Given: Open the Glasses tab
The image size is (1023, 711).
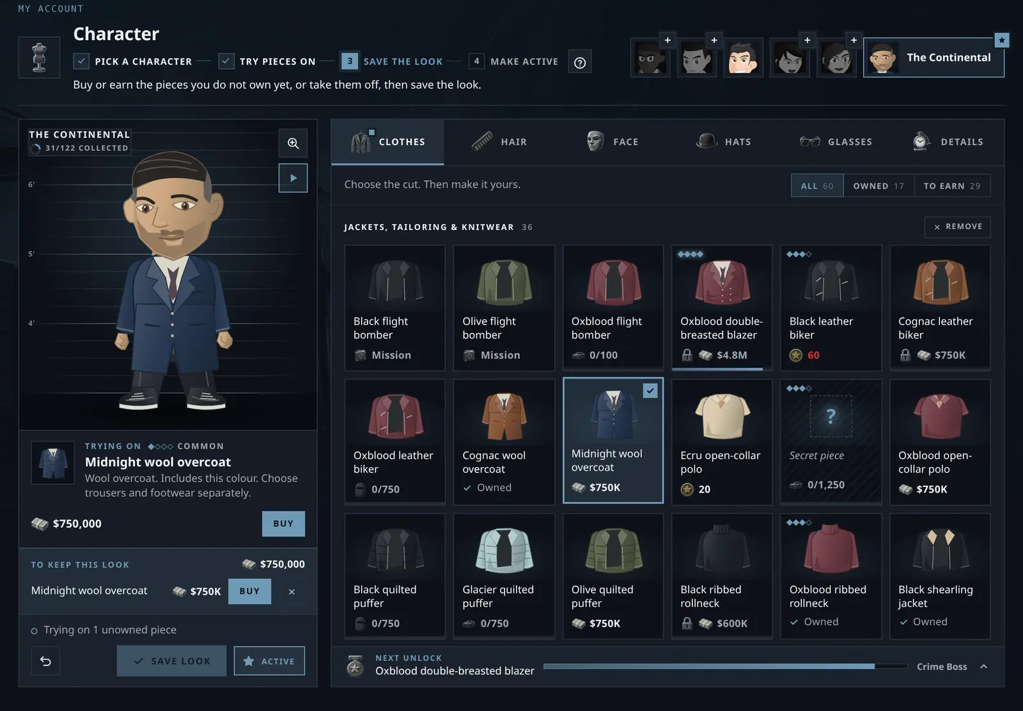Looking at the screenshot, I should point(836,142).
